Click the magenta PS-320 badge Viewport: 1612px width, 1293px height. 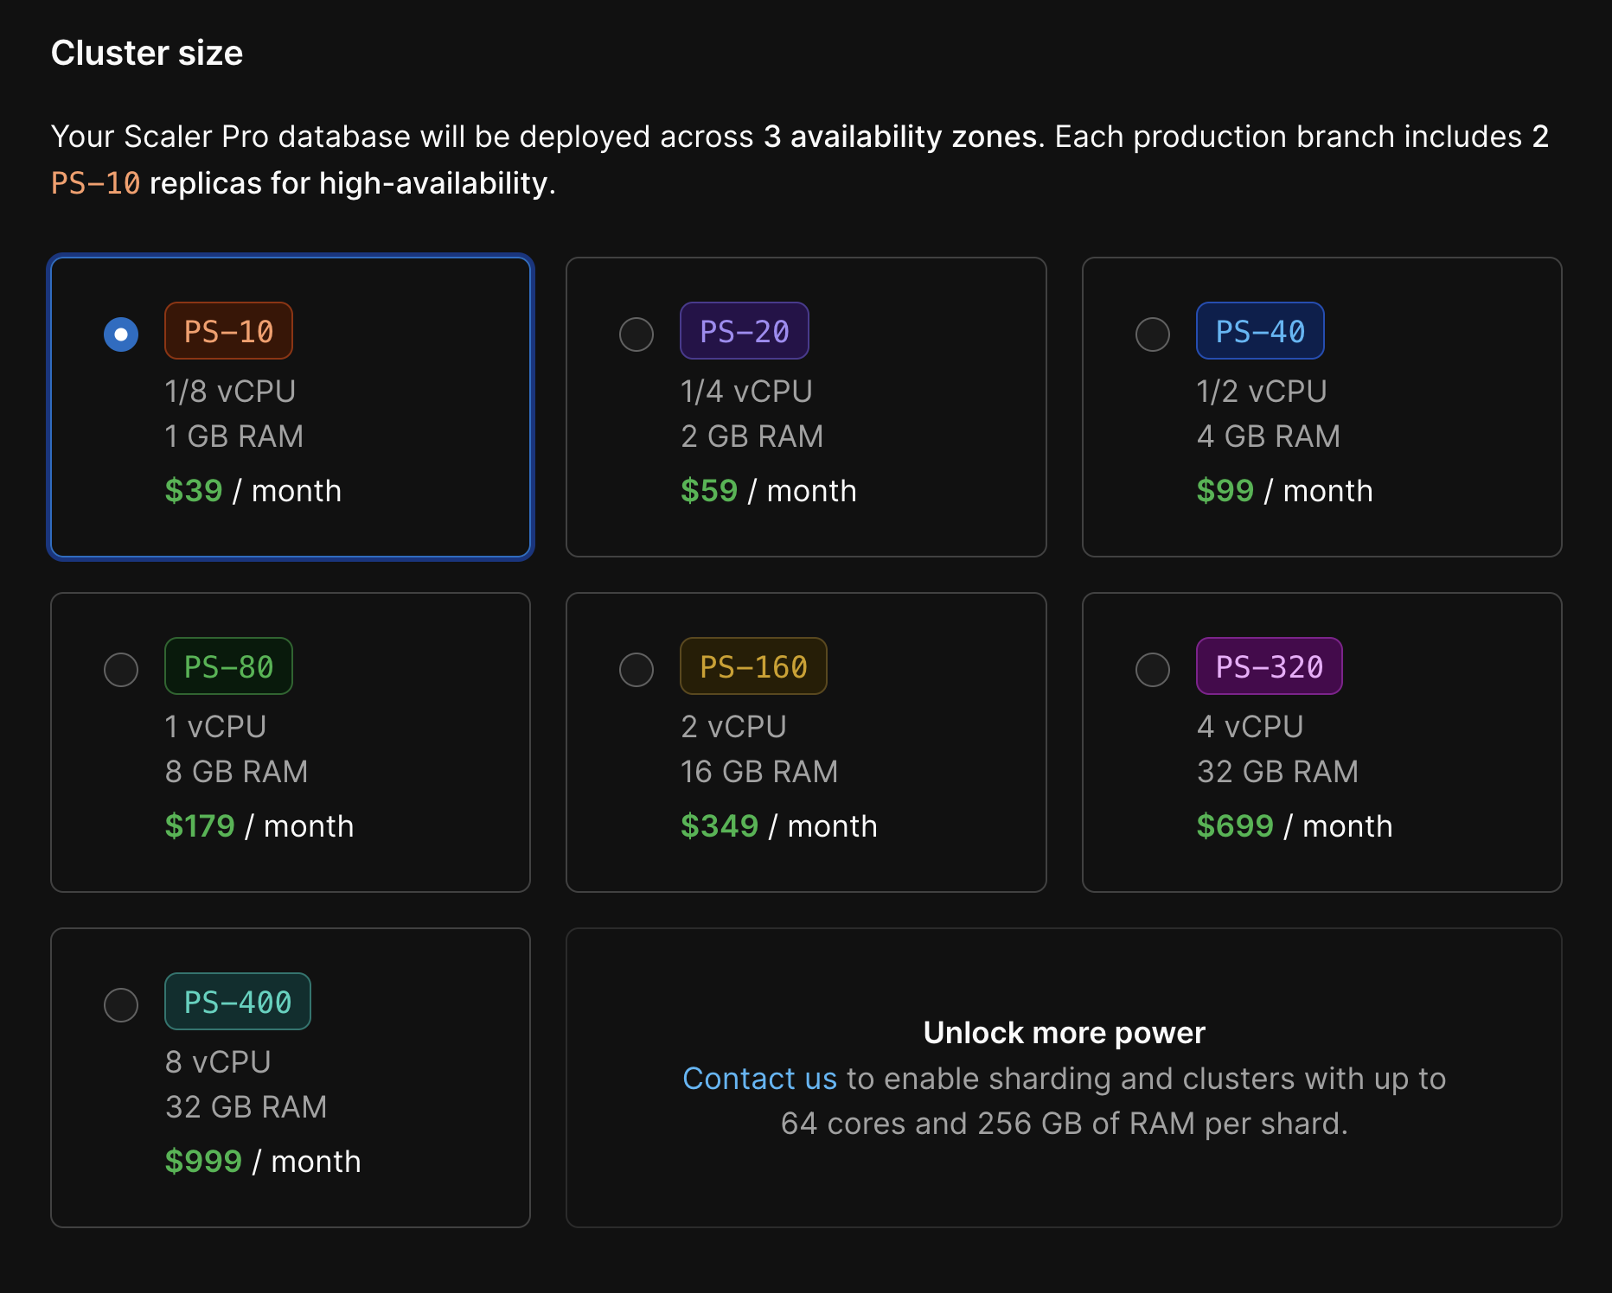pos(1268,666)
